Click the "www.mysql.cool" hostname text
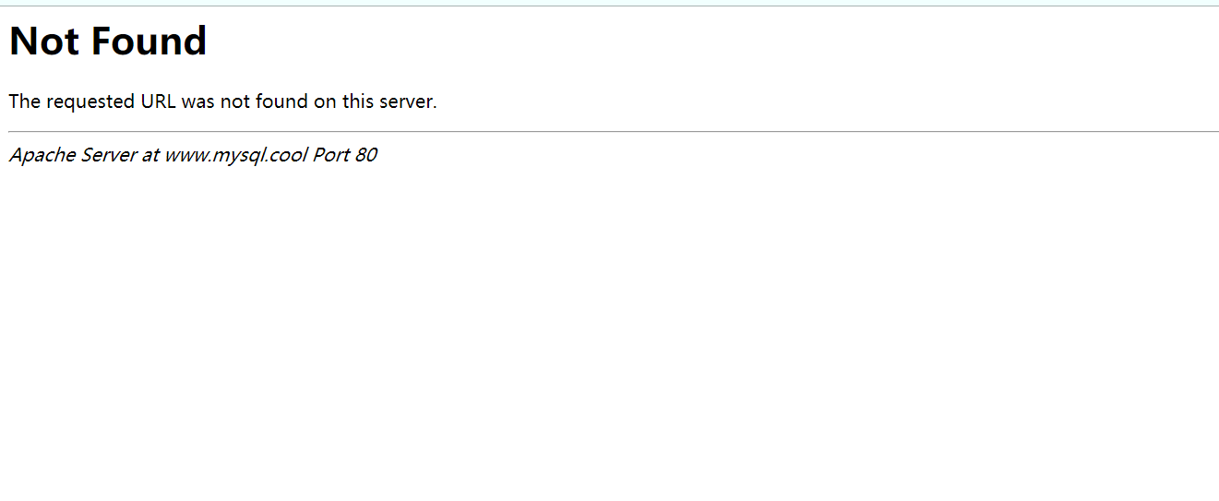1219x501 pixels. 235,155
